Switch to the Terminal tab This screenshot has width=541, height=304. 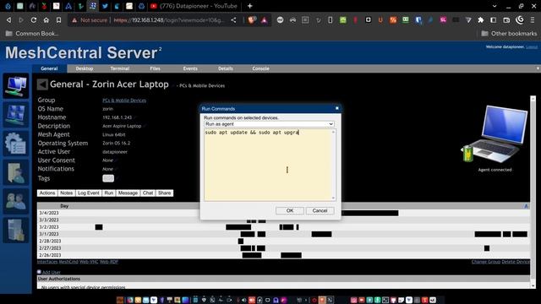120,68
